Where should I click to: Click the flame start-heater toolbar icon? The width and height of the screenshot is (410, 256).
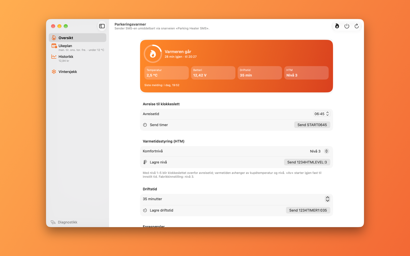tap(337, 26)
